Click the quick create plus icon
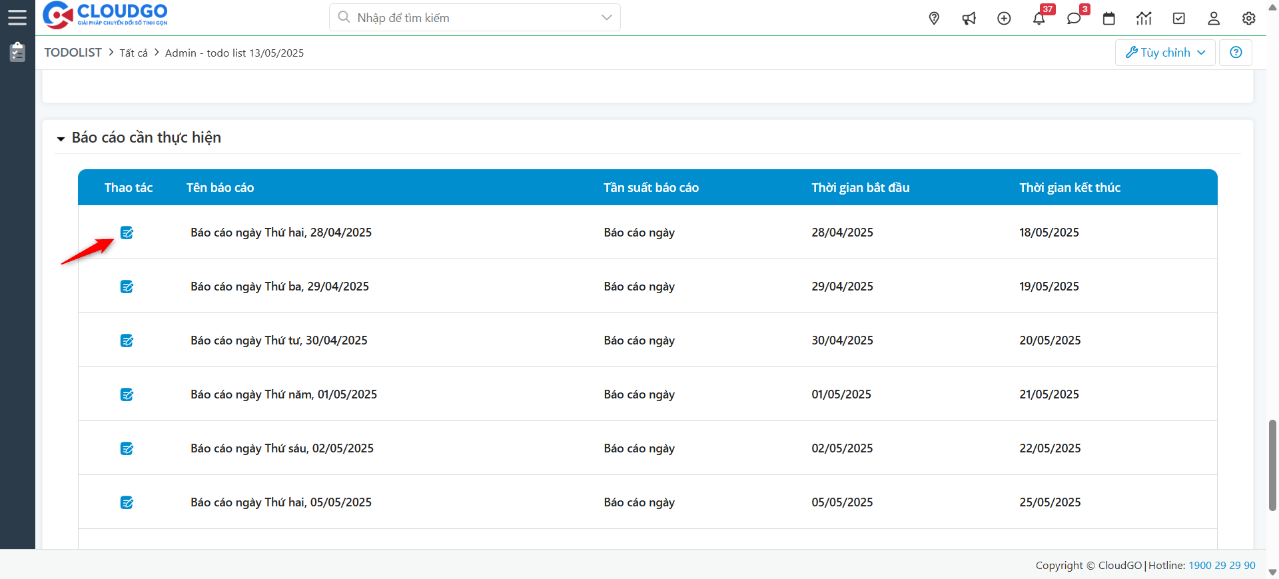1279x579 pixels. [1004, 19]
